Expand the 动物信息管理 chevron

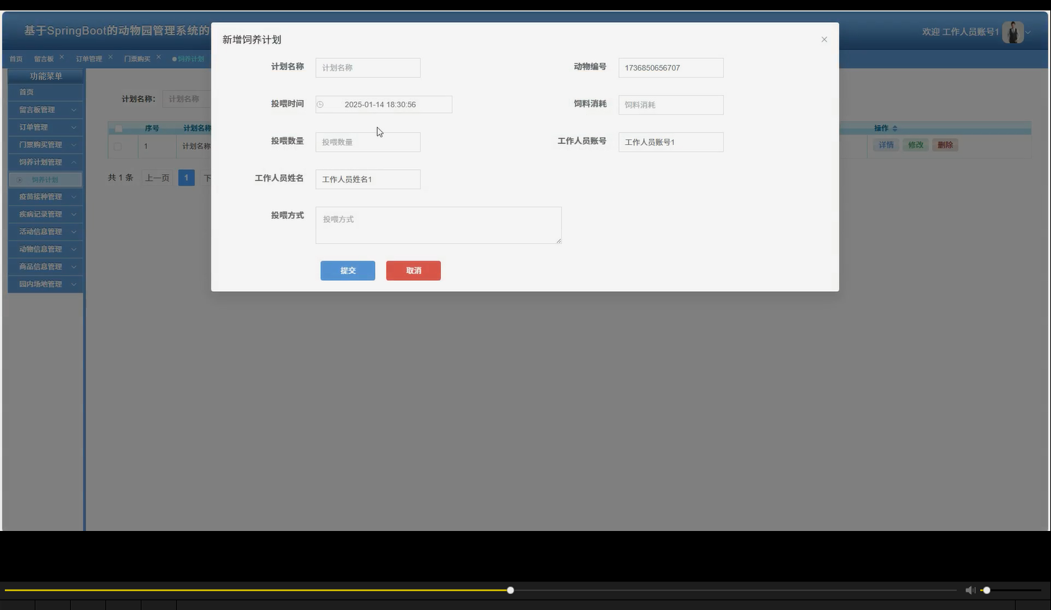[73, 249]
